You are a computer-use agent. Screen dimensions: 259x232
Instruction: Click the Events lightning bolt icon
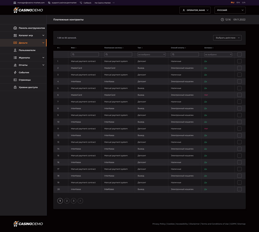[15, 72]
